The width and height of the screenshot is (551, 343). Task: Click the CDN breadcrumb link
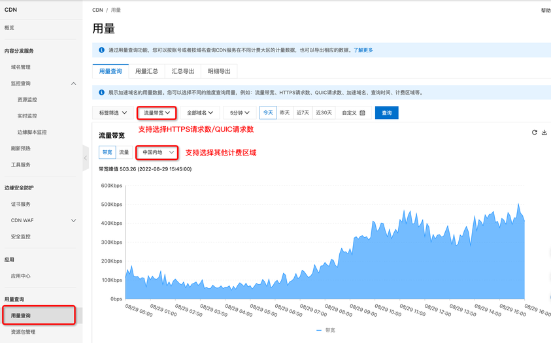click(97, 10)
